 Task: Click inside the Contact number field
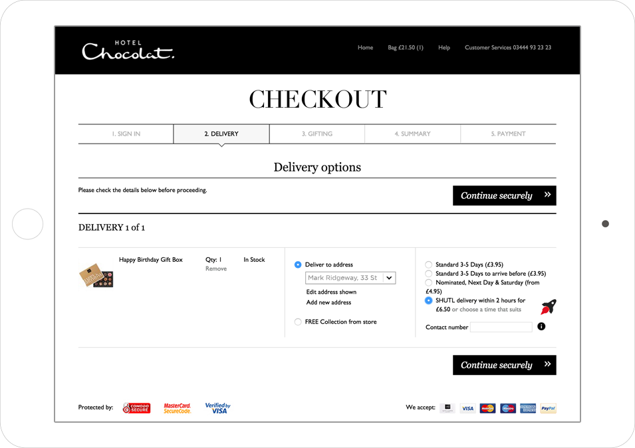[x=501, y=326]
